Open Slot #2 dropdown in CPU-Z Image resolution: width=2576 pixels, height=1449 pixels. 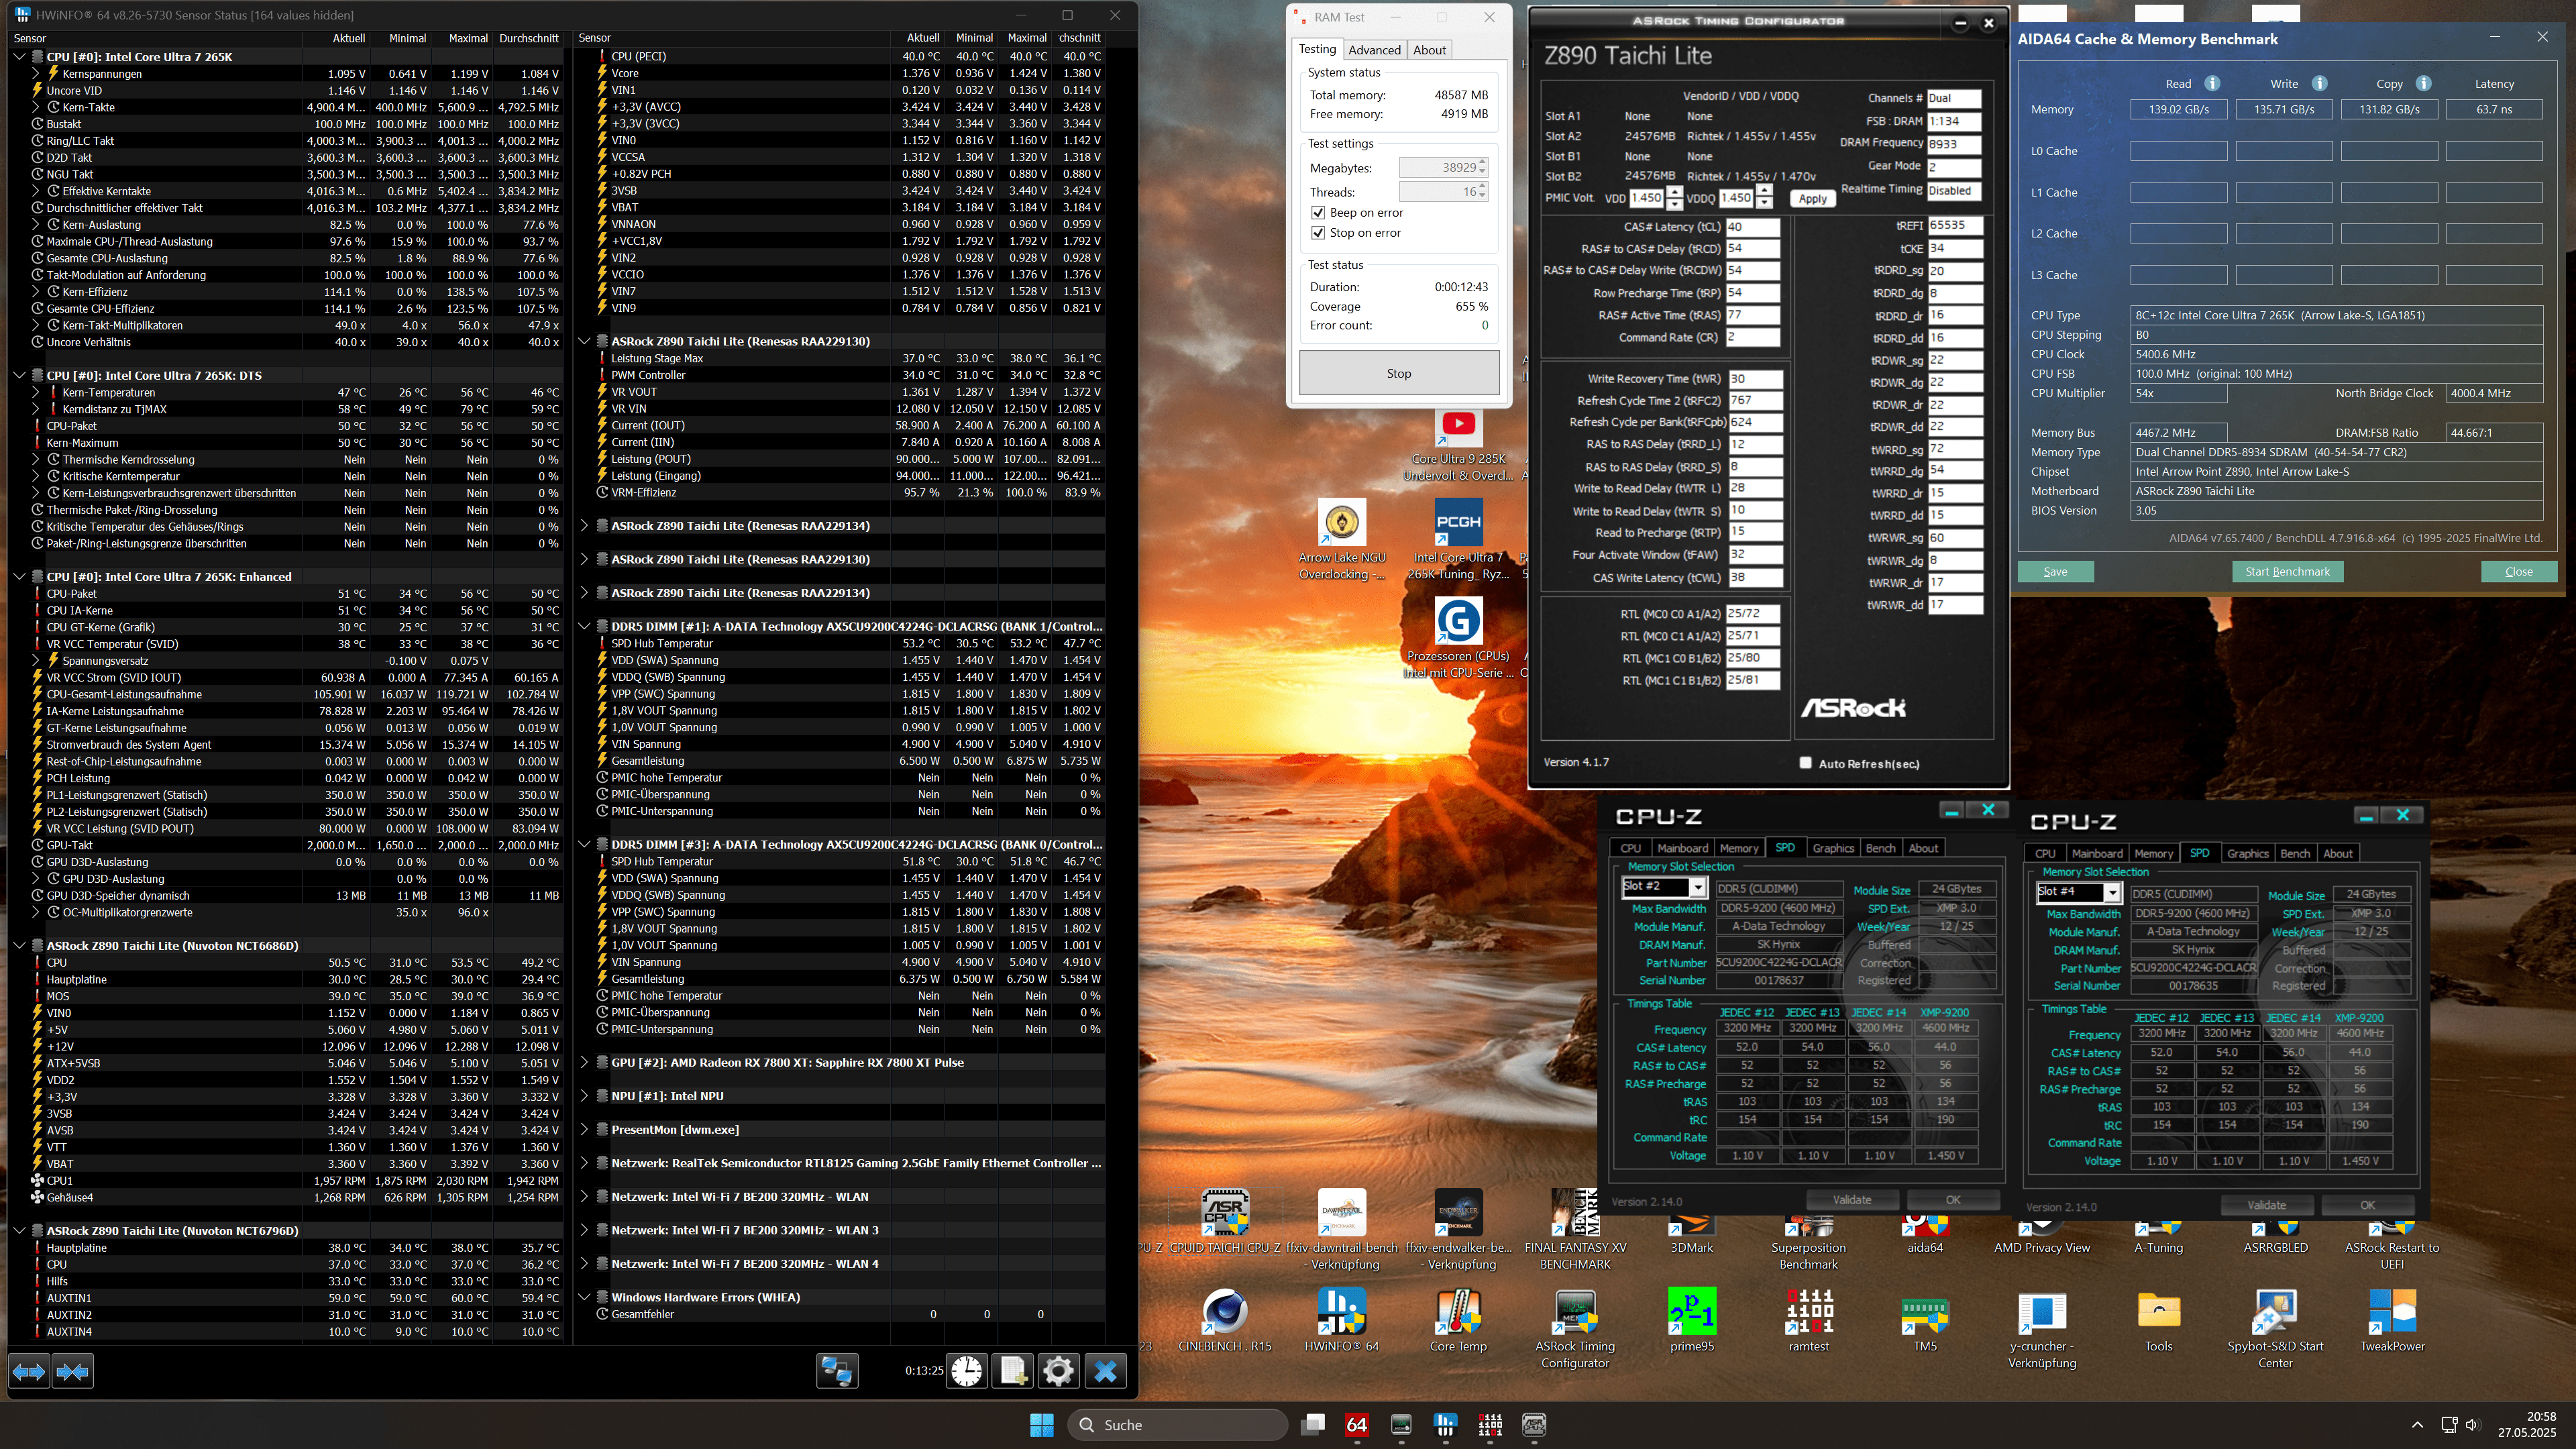tap(1697, 887)
